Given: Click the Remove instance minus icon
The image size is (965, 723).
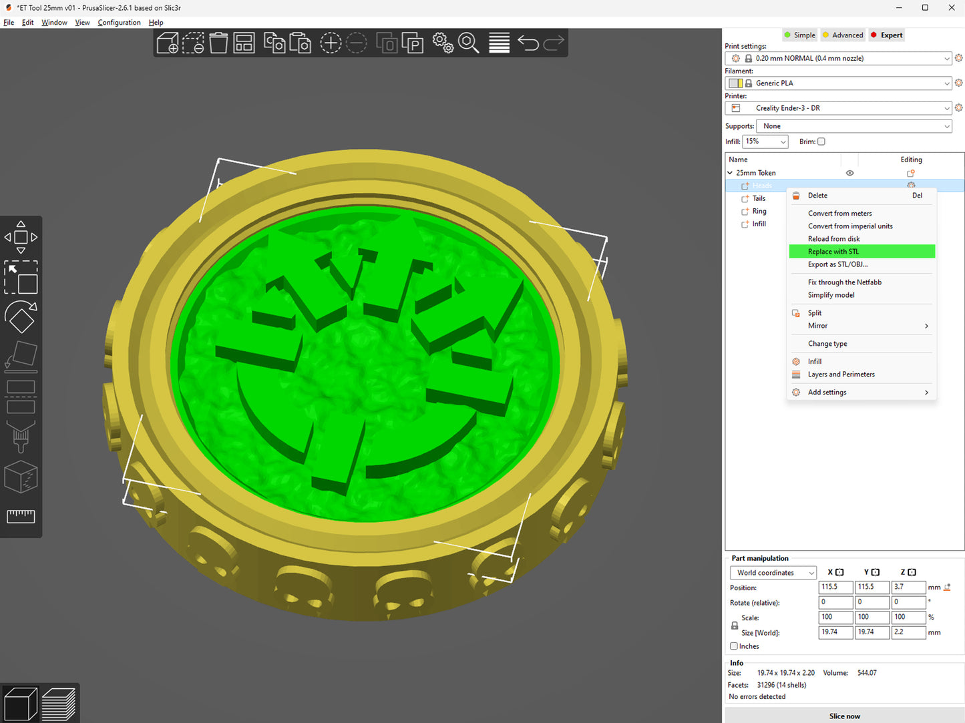Looking at the screenshot, I should (356, 43).
